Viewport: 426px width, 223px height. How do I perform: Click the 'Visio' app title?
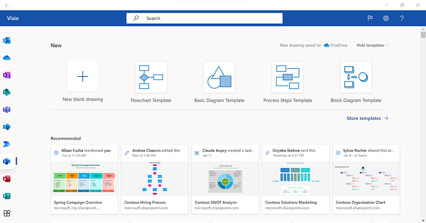pos(13,18)
